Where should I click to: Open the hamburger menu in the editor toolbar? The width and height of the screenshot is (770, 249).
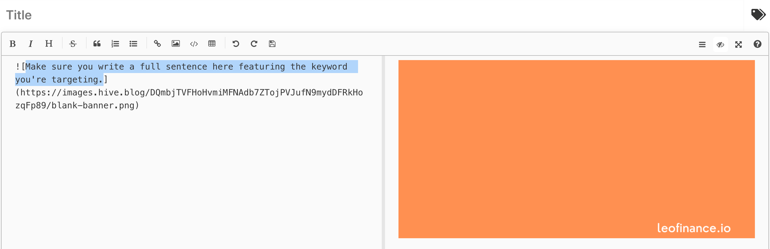(x=702, y=44)
